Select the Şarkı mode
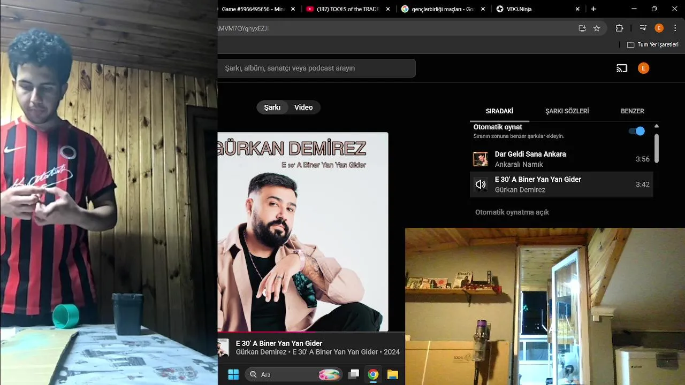The height and width of the screenshot is (385, 685). pos(272,107)
